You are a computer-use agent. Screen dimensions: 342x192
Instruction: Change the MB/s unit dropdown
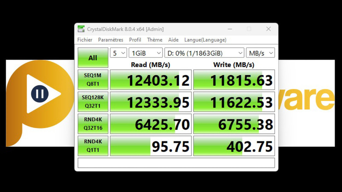point(260,53)
